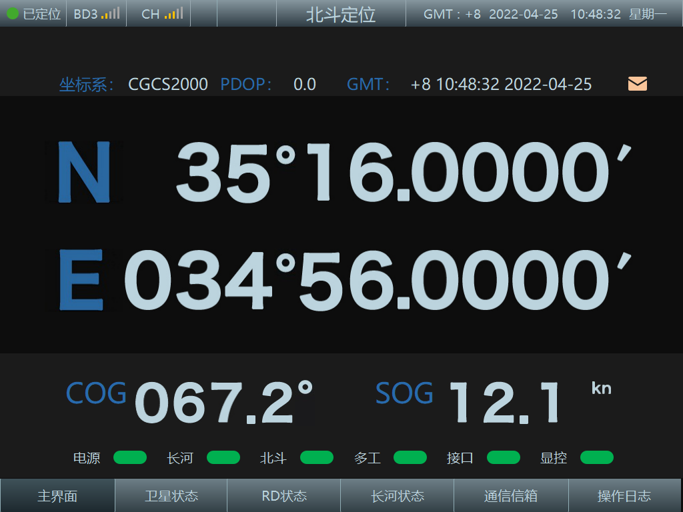Click the header clock 10:48:32
This screenshot has height=512, width=683.
[596, 14]
